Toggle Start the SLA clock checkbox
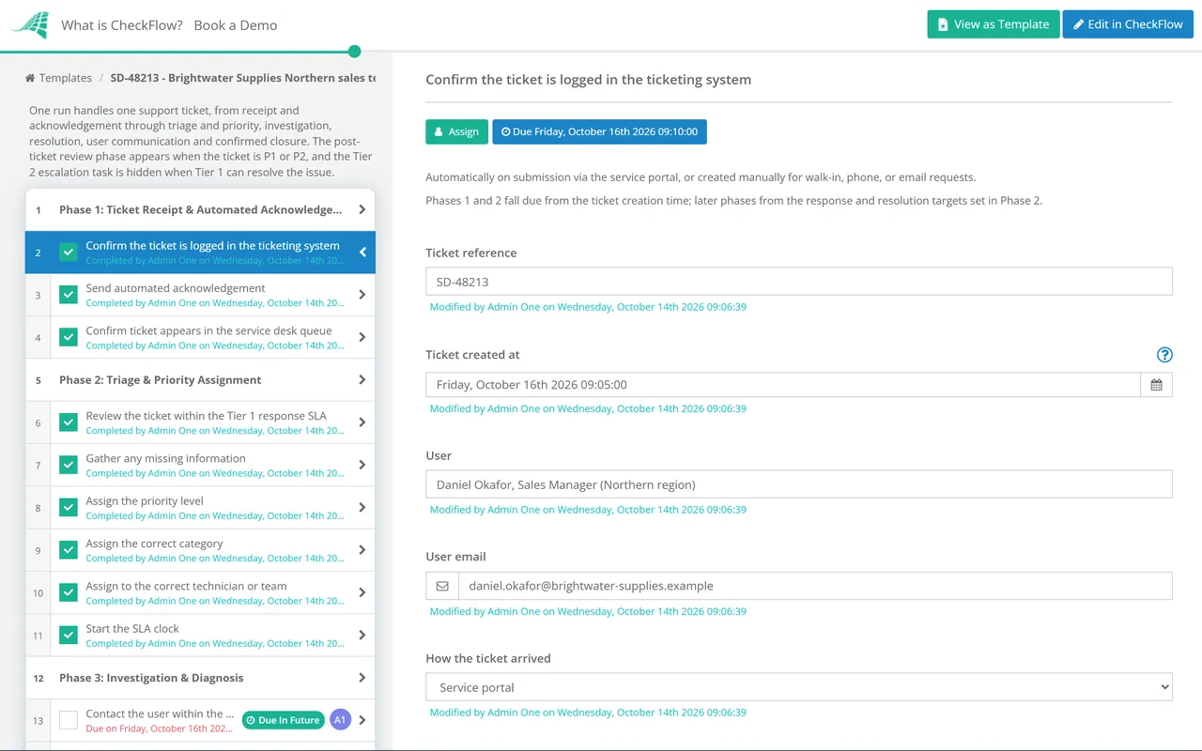The height and width of the screenshot is (751, 1202). coord(69,636)
